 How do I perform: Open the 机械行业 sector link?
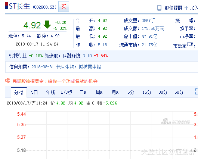click(18, 56)
